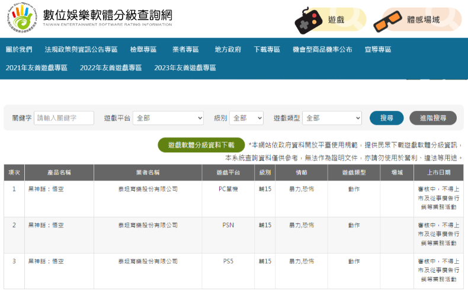Click 黑神話：悟空 in the PS5 row

[46, 261]
